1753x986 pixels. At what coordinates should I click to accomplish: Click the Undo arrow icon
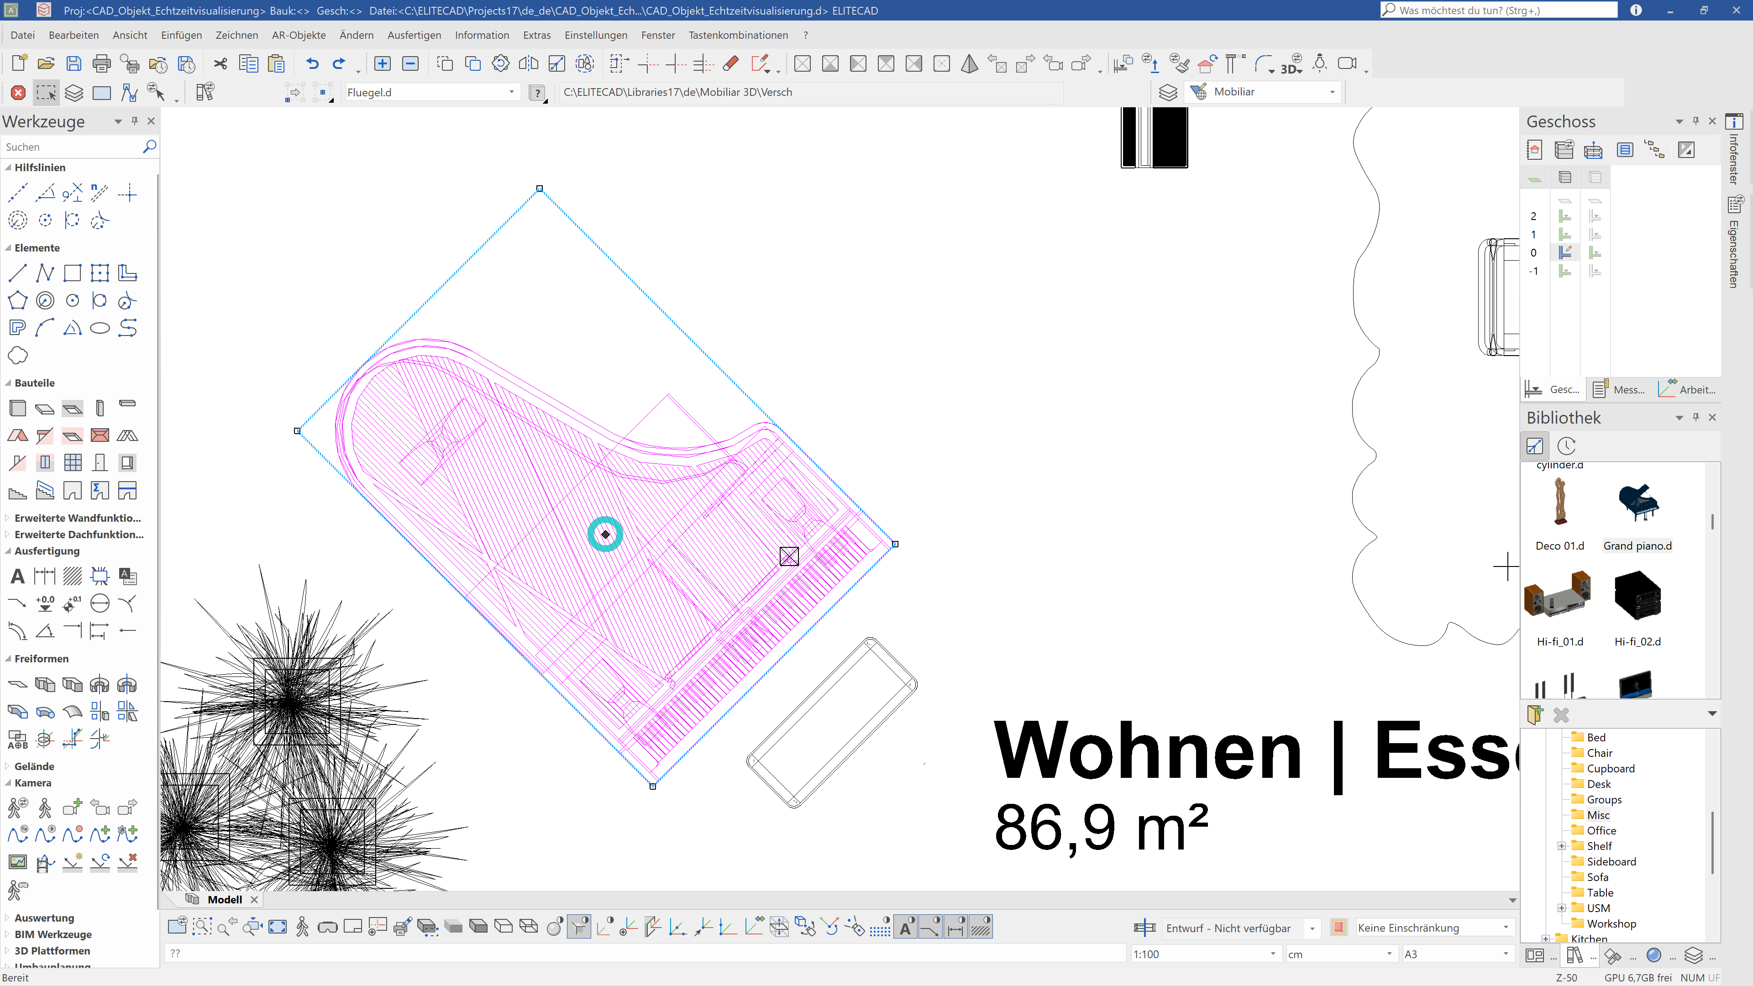(312, 63)
